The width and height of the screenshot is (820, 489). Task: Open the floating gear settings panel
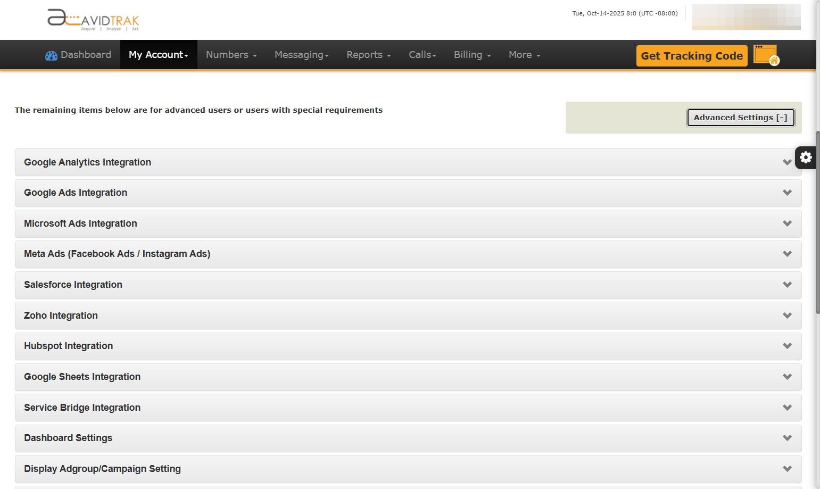[806, 158]
